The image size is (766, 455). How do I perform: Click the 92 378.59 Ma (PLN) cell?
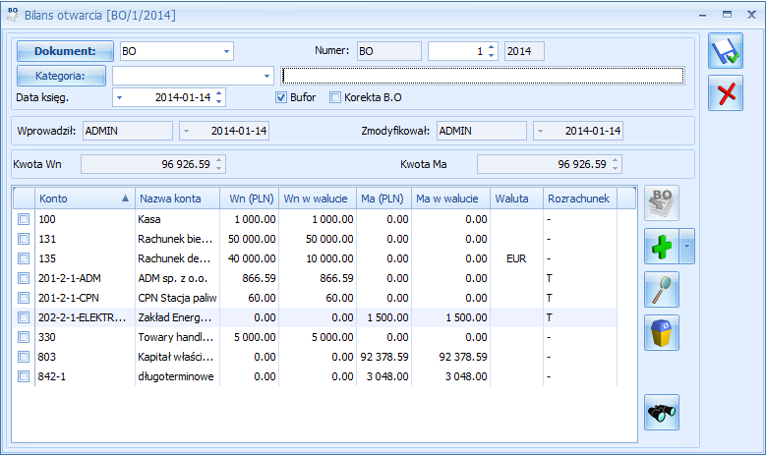coord(383,357)
